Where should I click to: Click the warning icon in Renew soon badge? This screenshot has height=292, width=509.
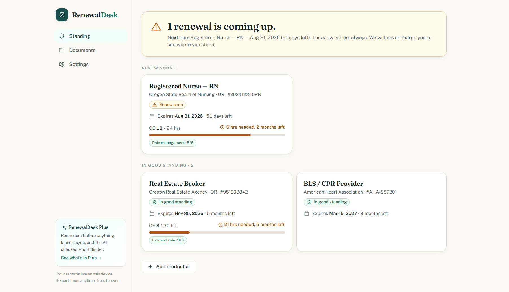[155, 105]
